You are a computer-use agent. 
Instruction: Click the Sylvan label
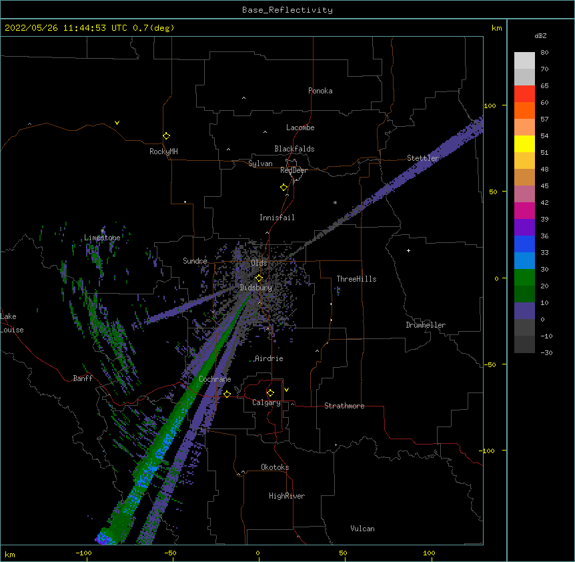[x=260, y=164]
